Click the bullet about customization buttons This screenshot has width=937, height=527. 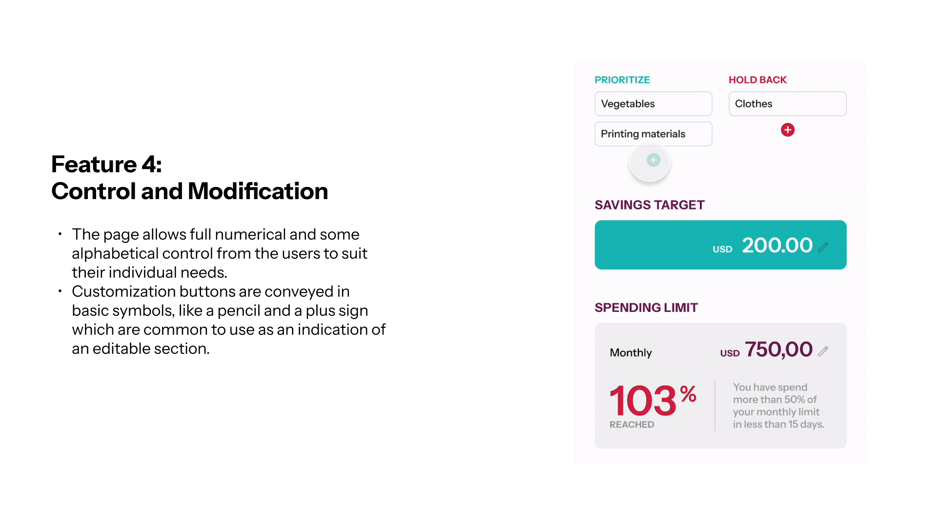click(228, 320)
